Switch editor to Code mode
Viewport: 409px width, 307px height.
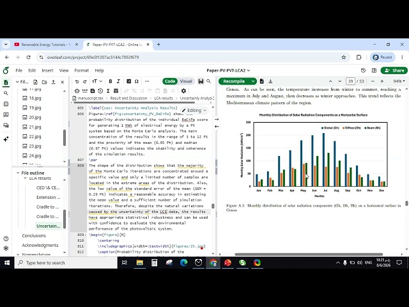click(x=170, y=81)
